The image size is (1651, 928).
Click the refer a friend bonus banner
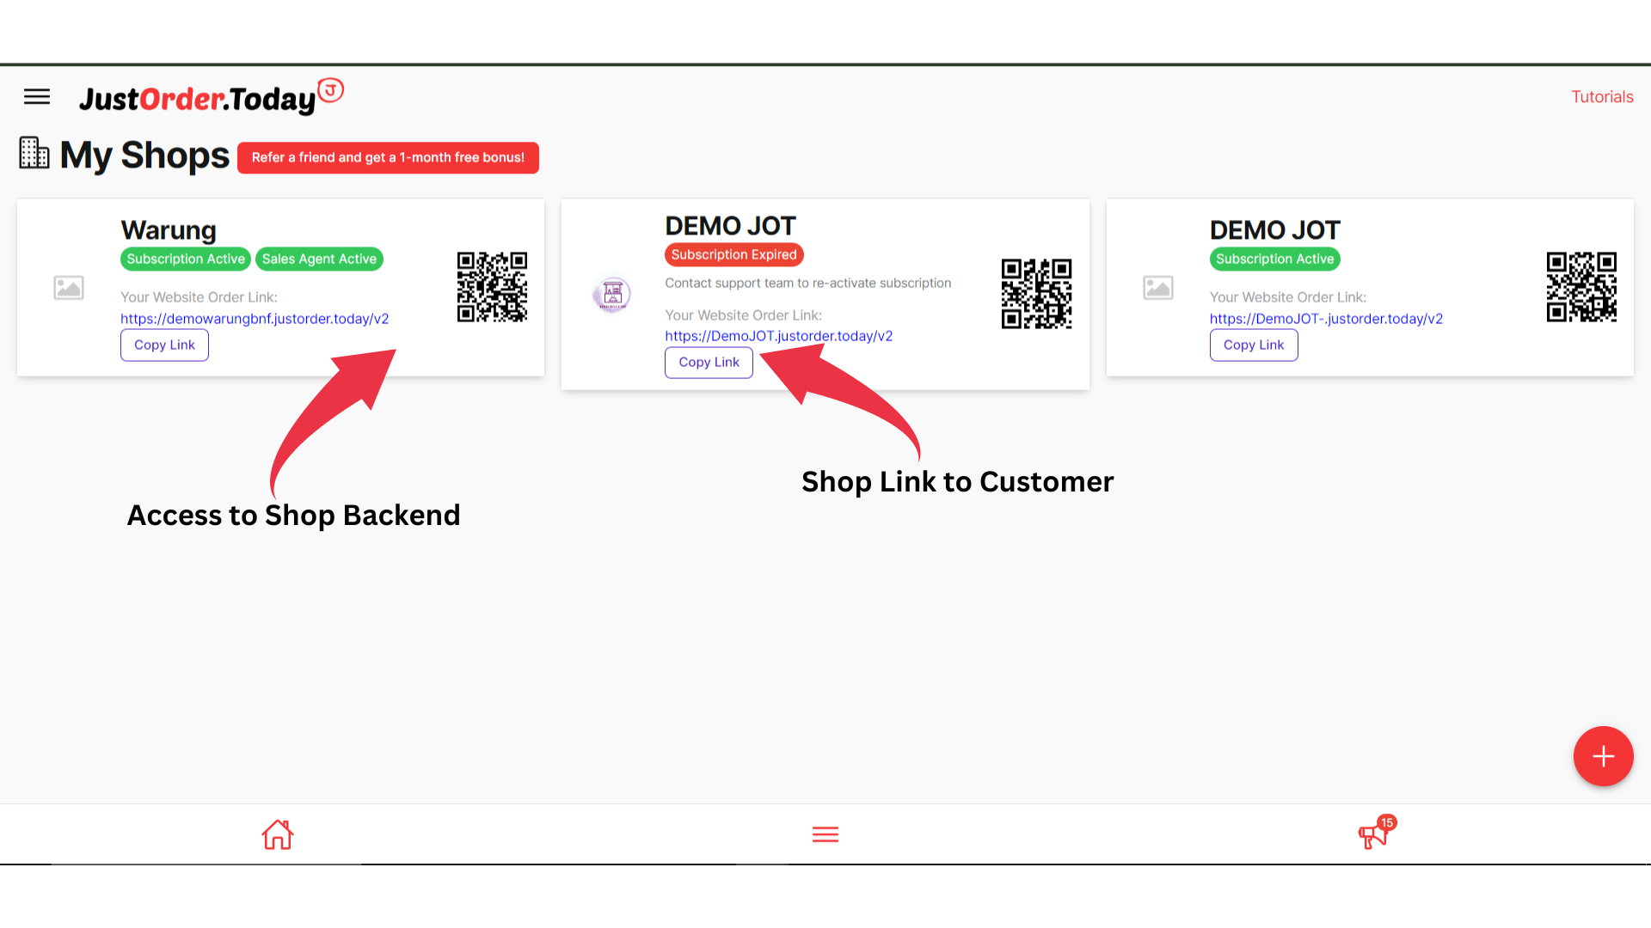[388, 157]
